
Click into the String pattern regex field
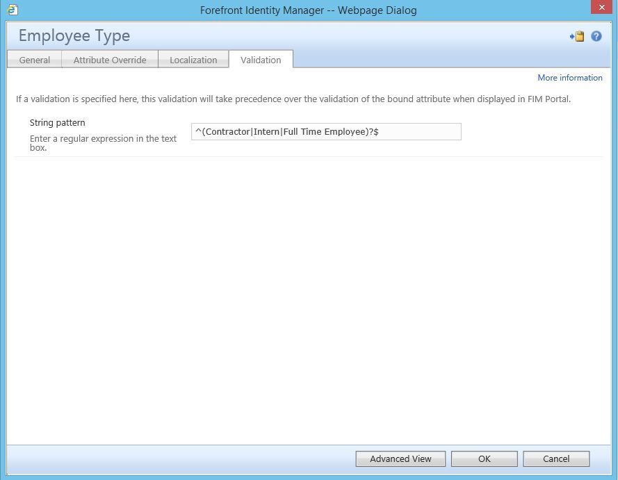[x=326, y=131]
